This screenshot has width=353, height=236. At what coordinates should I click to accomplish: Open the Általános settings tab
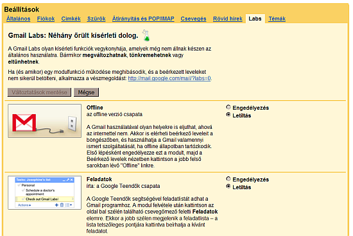pos(18,19)
